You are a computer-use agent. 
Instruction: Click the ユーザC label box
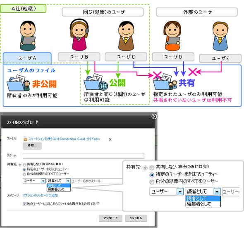[x=126, y=57]
